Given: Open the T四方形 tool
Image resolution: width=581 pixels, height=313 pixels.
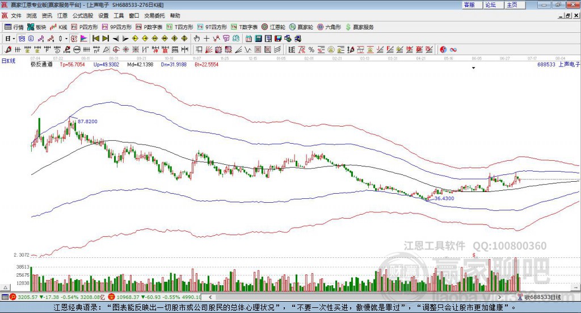Looking at the screenshot, I should click(x=180, y=27).
